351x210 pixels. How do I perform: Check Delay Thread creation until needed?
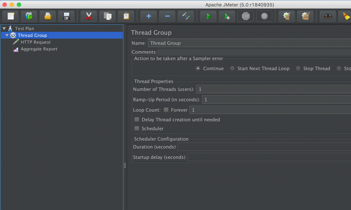tap(137, 119)
